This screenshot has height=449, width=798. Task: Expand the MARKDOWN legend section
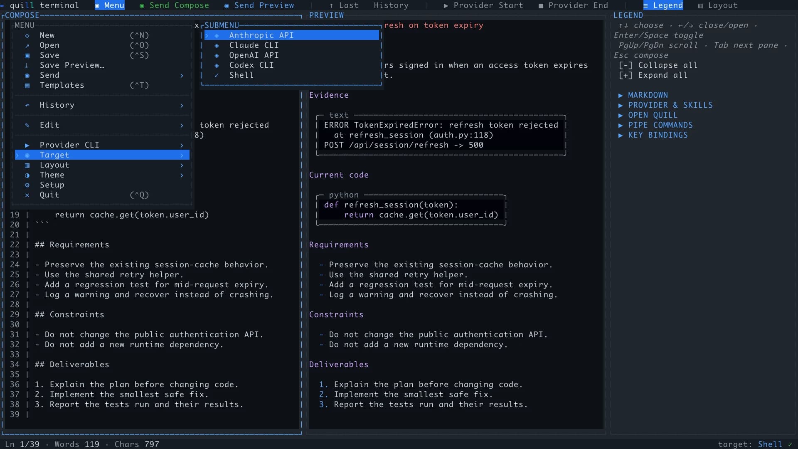click(643, 95)
